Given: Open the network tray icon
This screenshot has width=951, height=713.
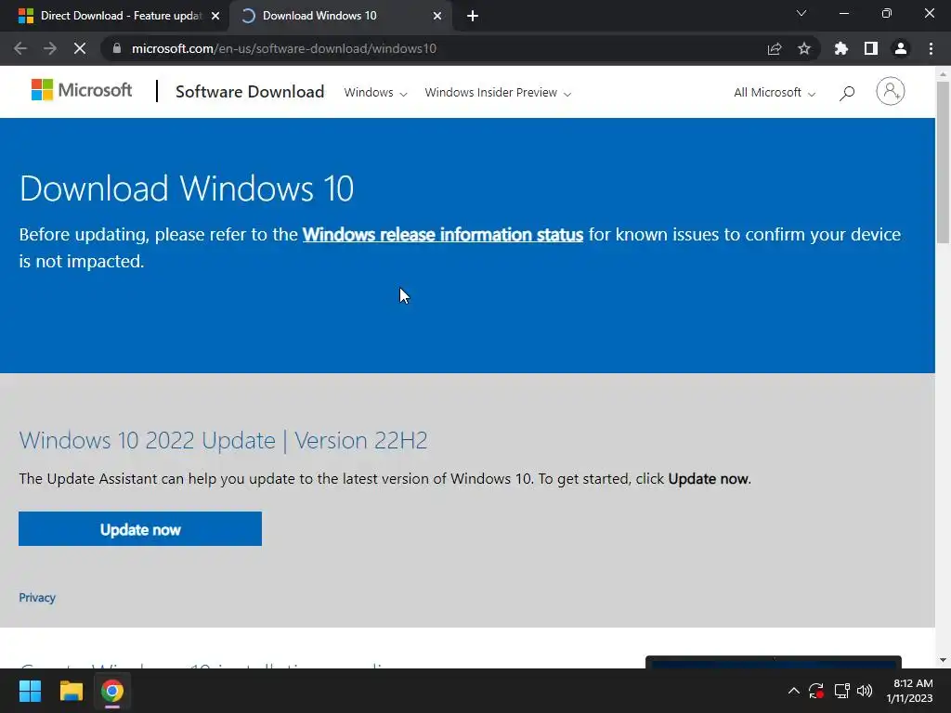Looking at the screenshot, I should pyautogui.click(x=841, y=691).
